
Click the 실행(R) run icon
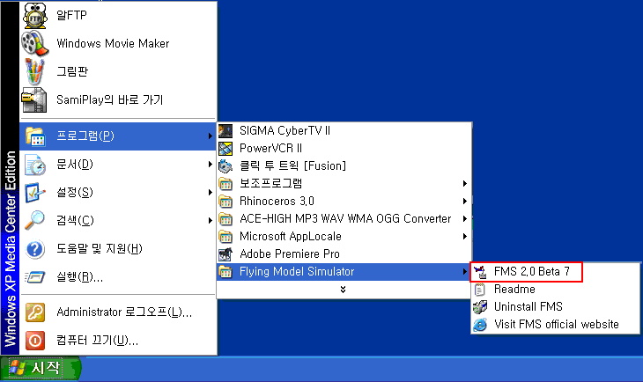click(x=35, y=277)
